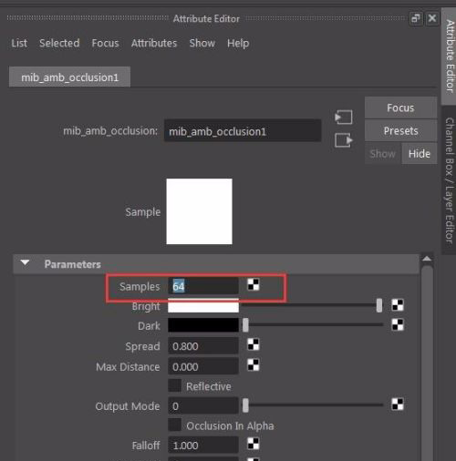Click map button next to Spread
Screen dimensions: 456x461
(x=254, y=344)
